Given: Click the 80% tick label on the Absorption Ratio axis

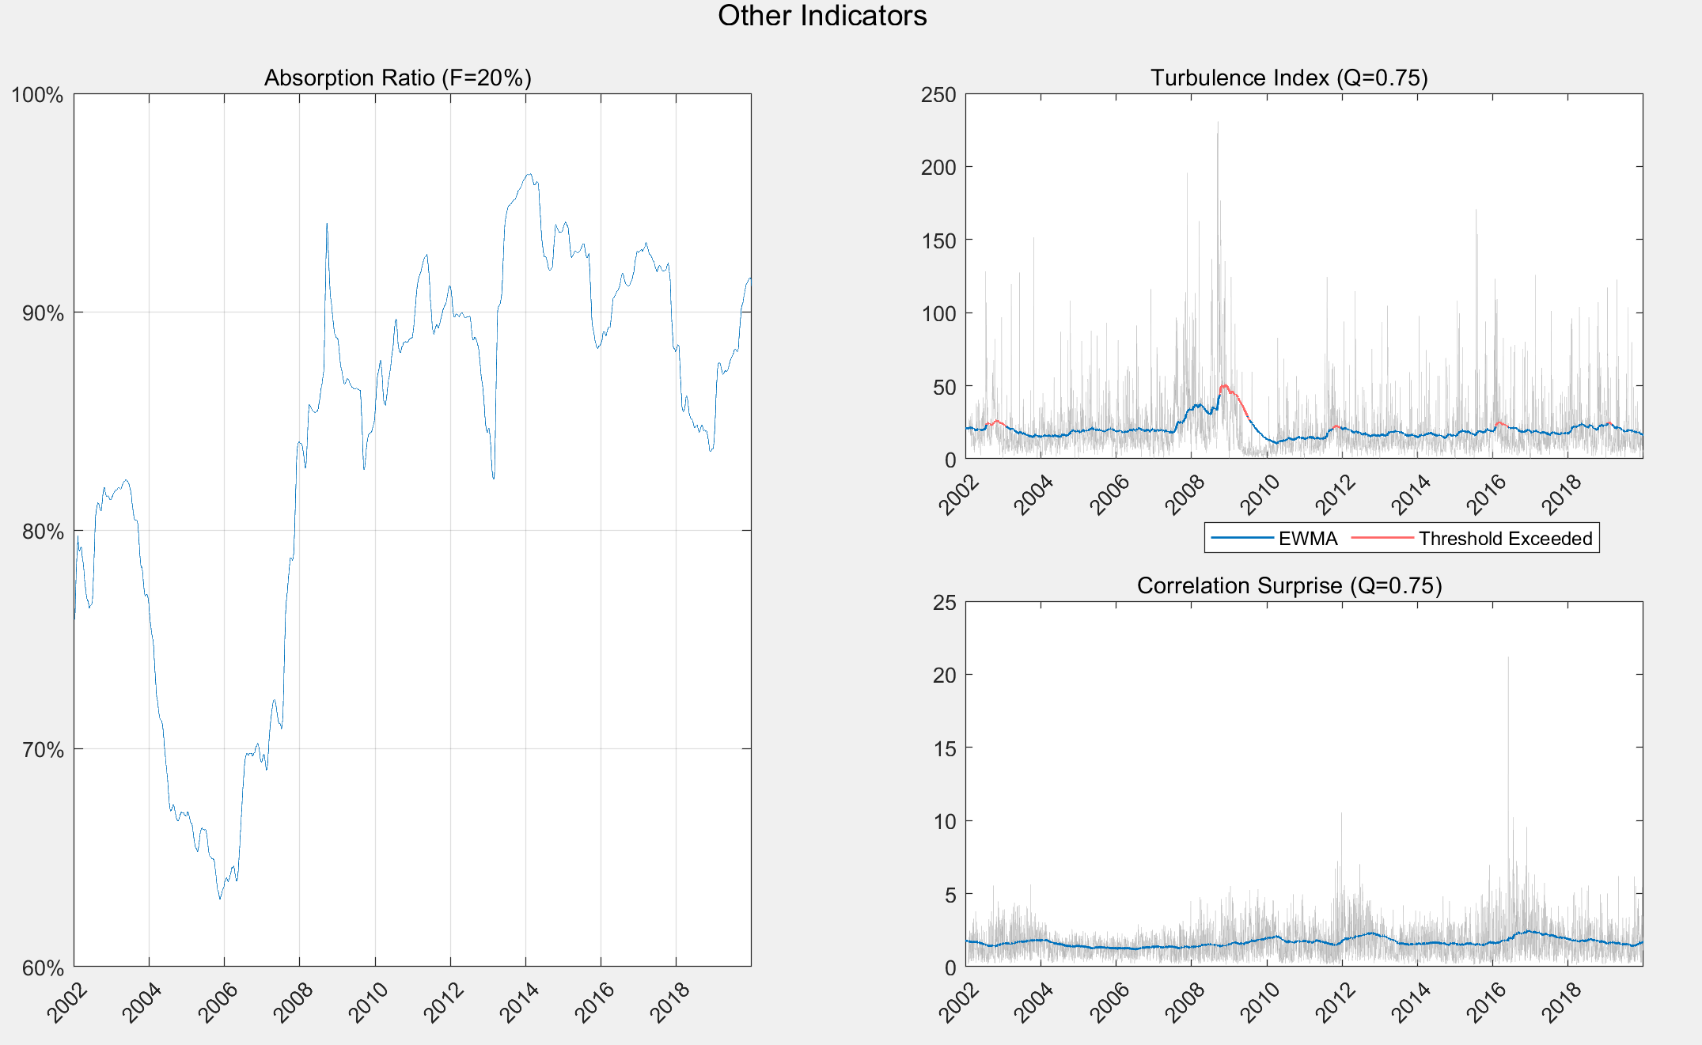Looking at the screenshot, I should pyautogui.click(x=42, y=532).
